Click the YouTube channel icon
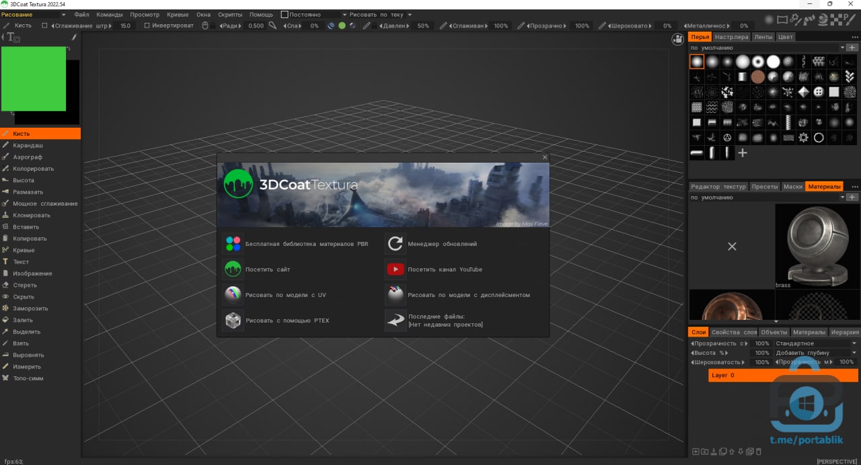 click(395, 269)
